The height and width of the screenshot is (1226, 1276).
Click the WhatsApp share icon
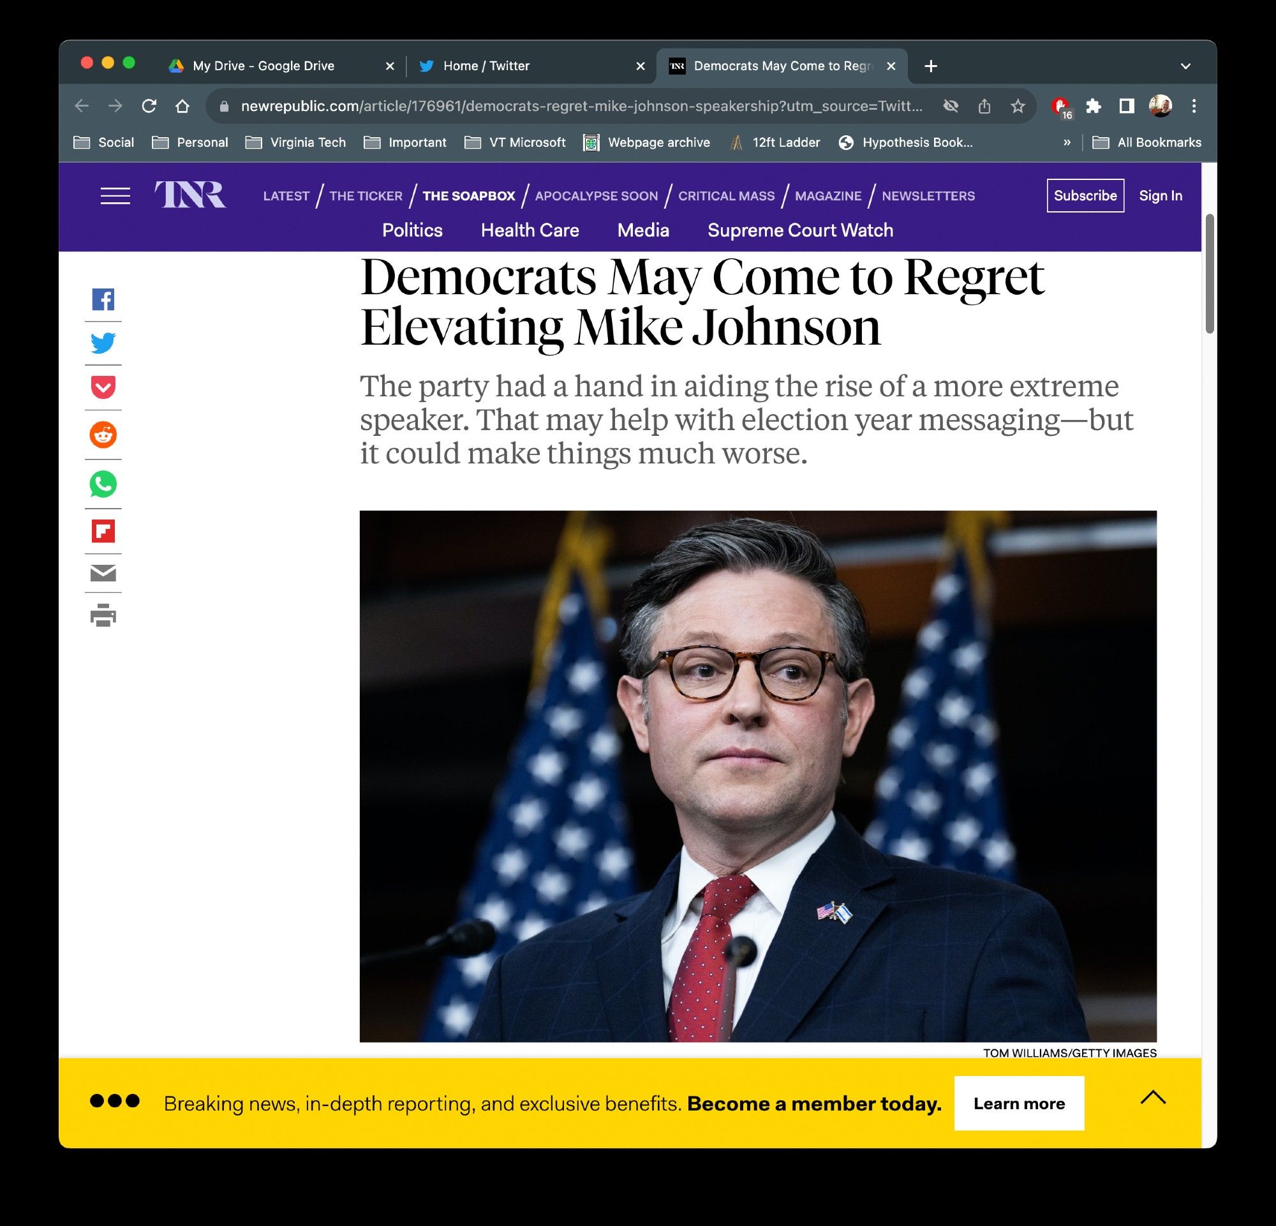(103, 482)
